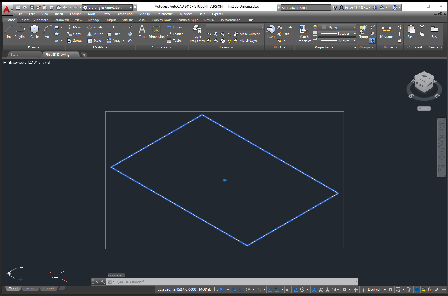This screenshot has height=296, width=448.
Task: Open the Format menu
Action: (75, 14)
